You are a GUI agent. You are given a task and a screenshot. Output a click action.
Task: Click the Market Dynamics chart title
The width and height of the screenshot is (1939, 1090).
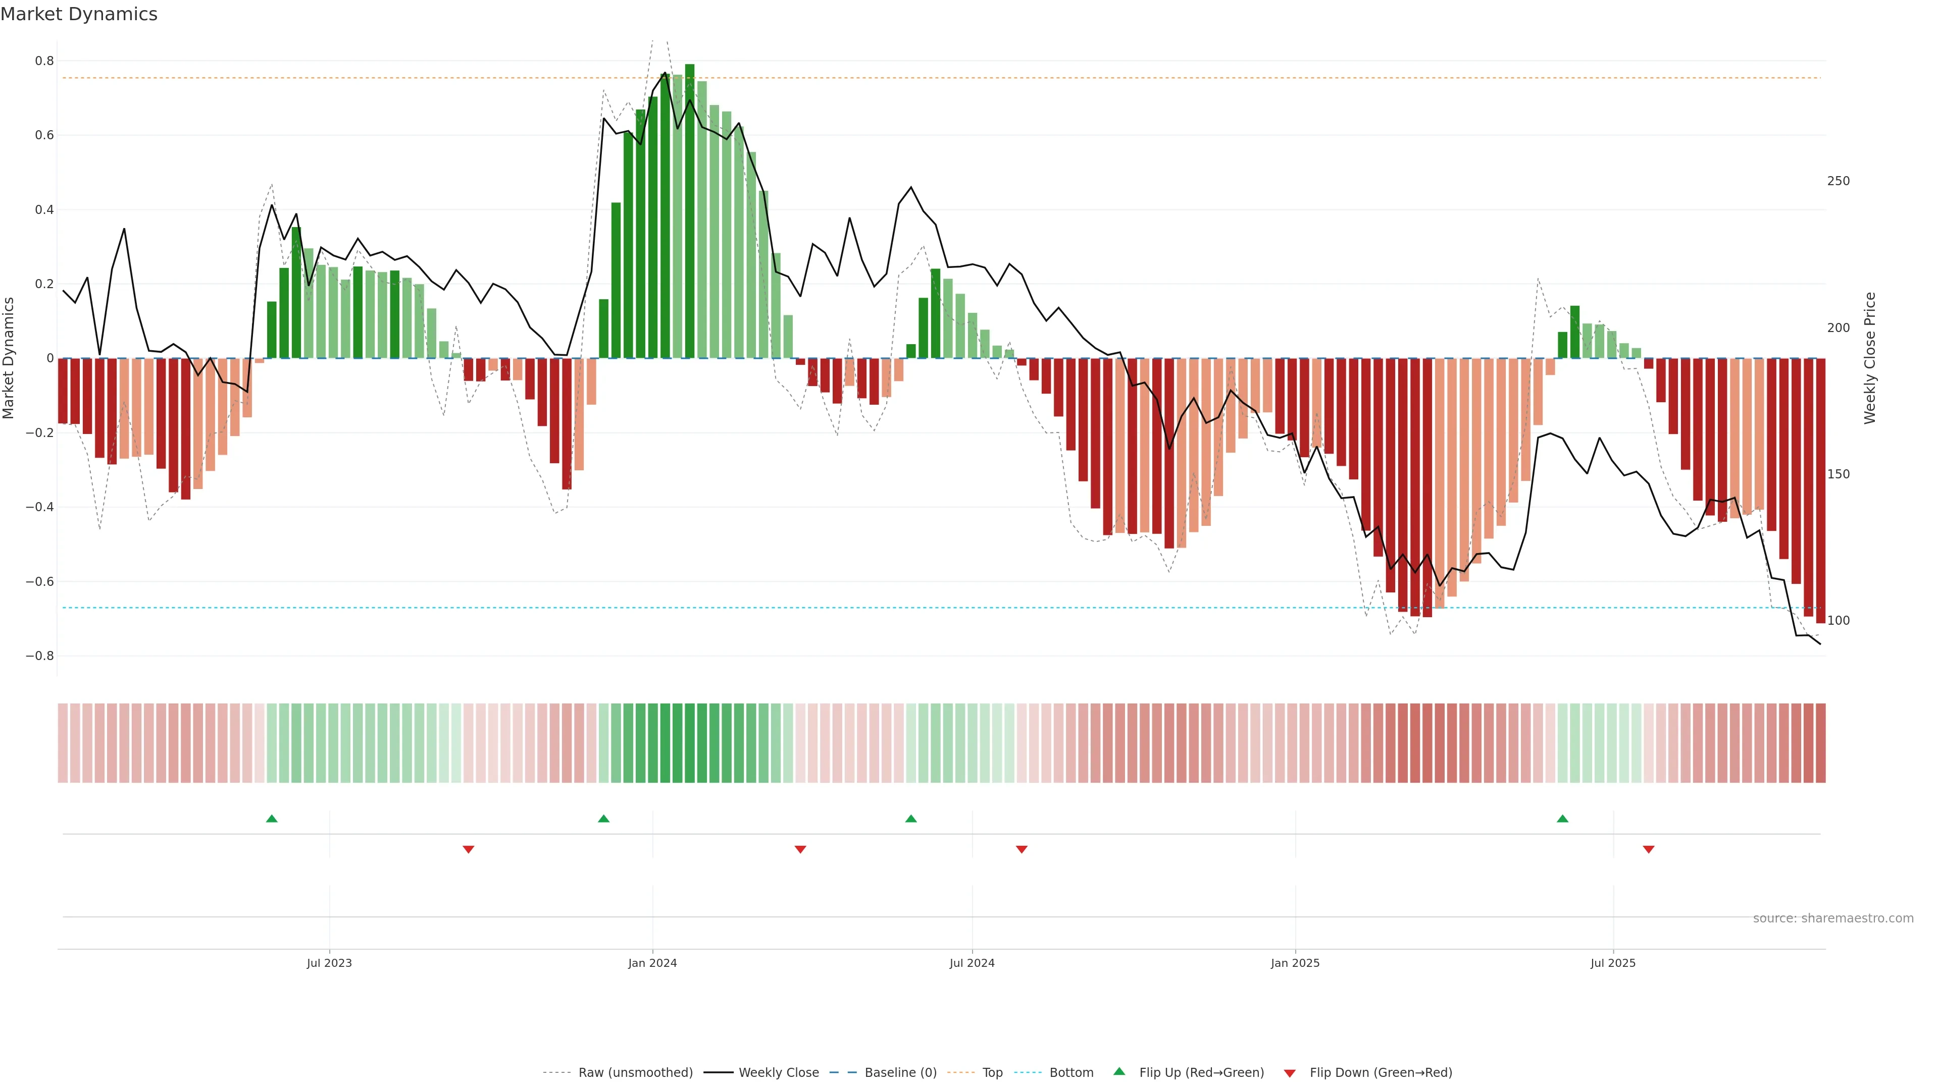(79, 14)
